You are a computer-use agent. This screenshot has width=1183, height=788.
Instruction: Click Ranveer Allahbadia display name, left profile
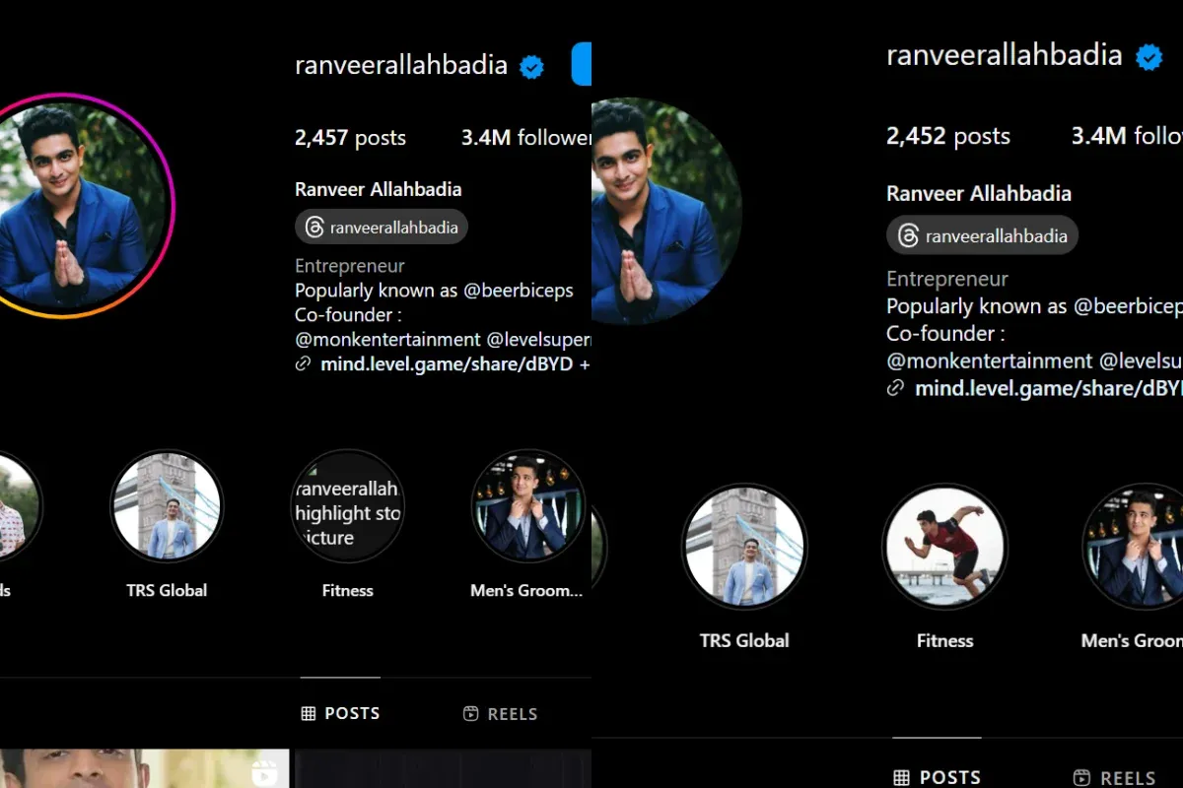(379, 189)
